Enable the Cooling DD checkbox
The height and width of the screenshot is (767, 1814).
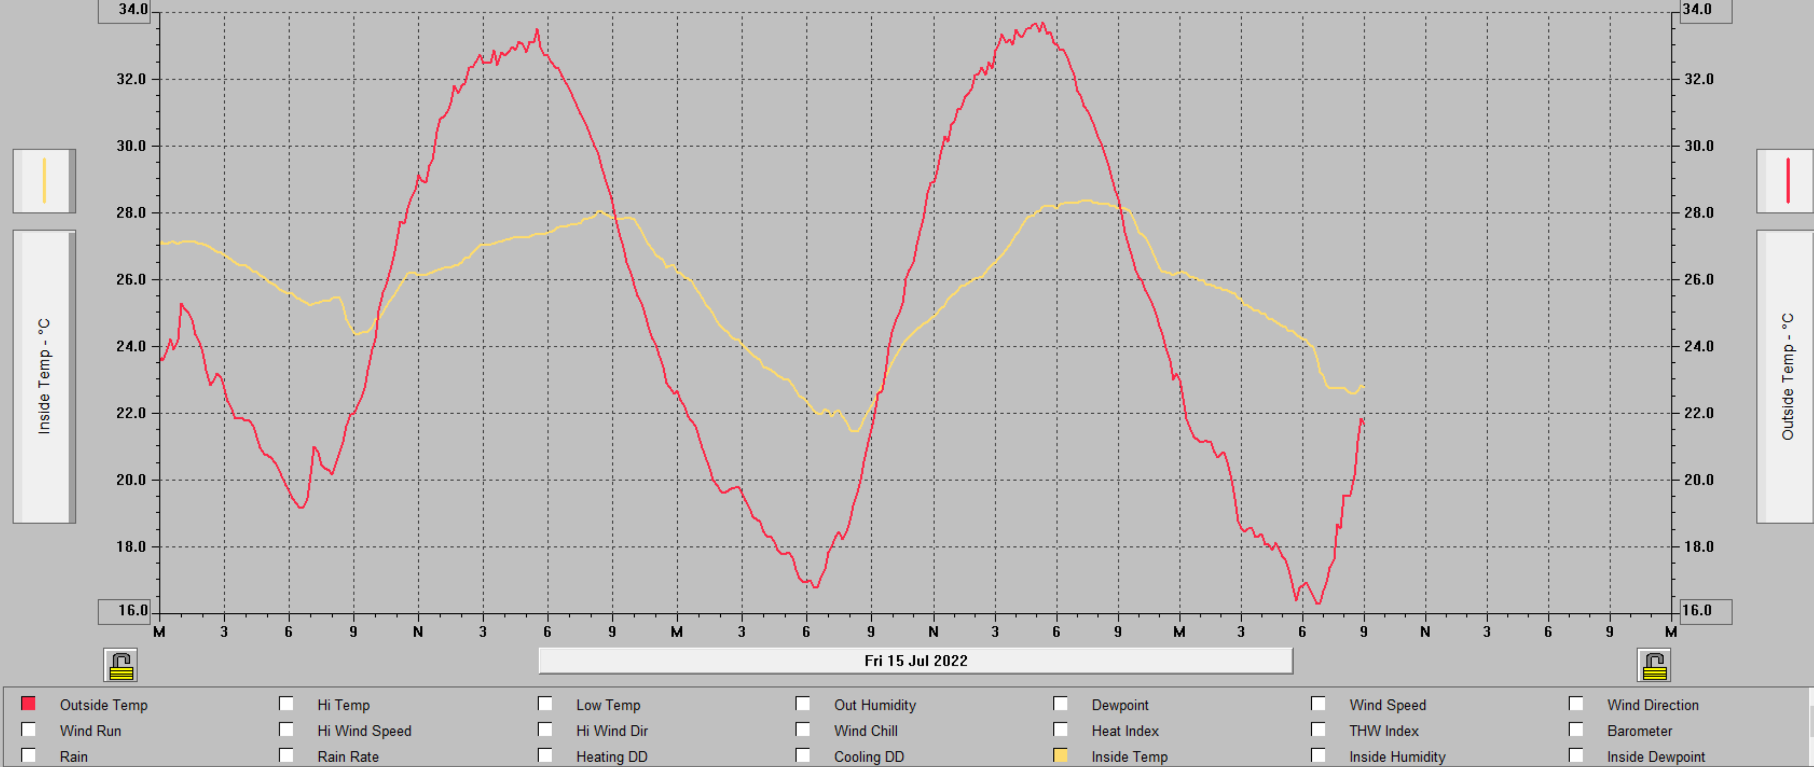(x=803, y=755)
